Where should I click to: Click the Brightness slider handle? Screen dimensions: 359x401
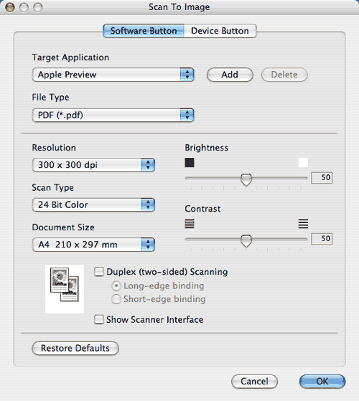(x=246, y=179)
